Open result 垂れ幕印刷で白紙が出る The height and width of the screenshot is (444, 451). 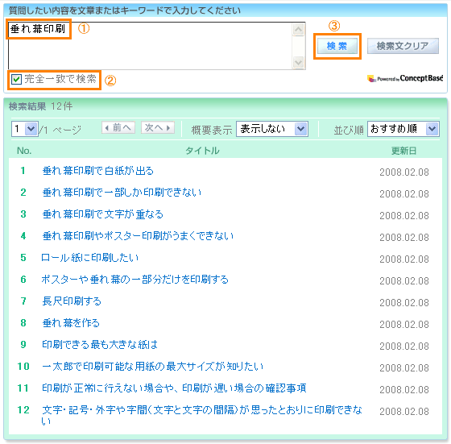(98, 171)
